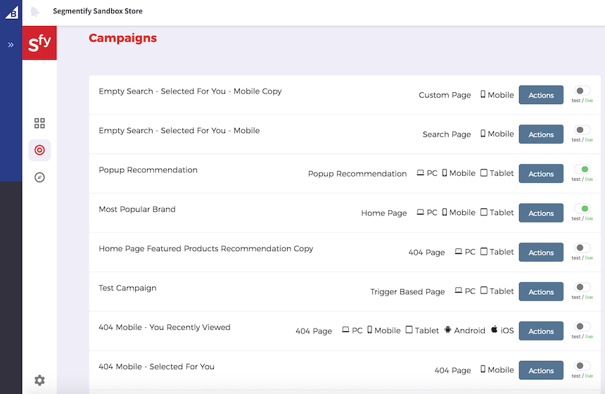The height and width of the screenshot is (394, 605).
Task: Click the Segmentify Sandbox Store title
Action: [96, 11]
